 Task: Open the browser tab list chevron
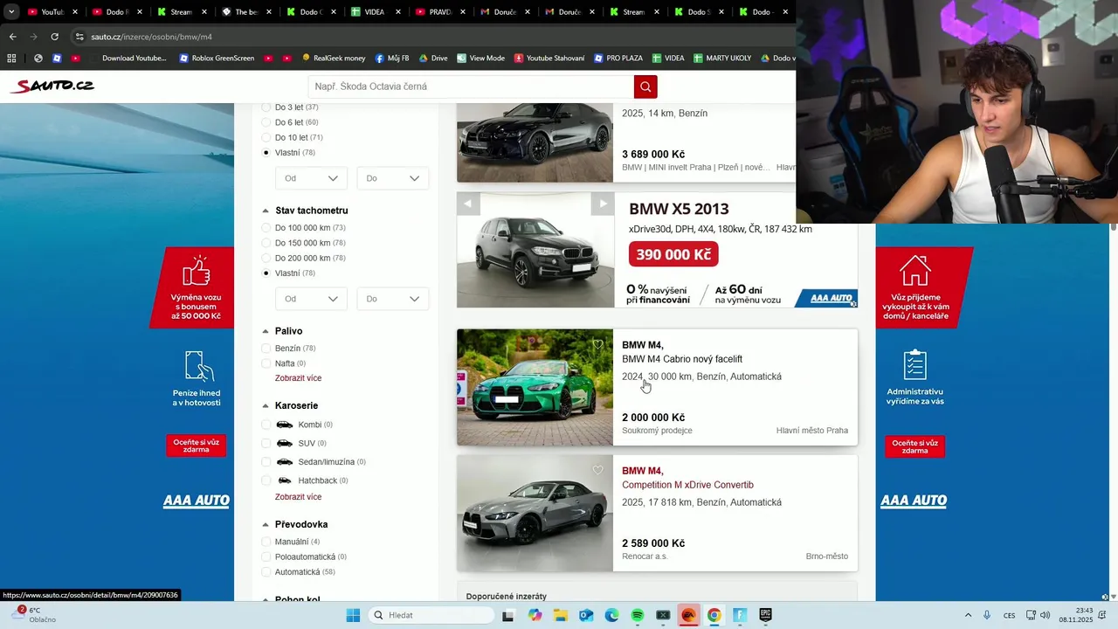tap(11, 12)
